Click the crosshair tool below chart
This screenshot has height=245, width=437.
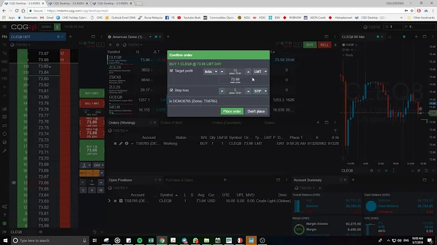(379, 170)
